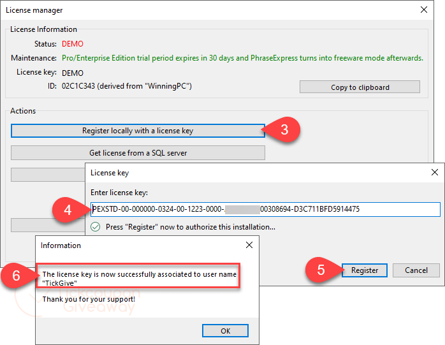Click the green checkmark validation icon
The width and height of the screenshot is (445, 345).
(96, 227)
